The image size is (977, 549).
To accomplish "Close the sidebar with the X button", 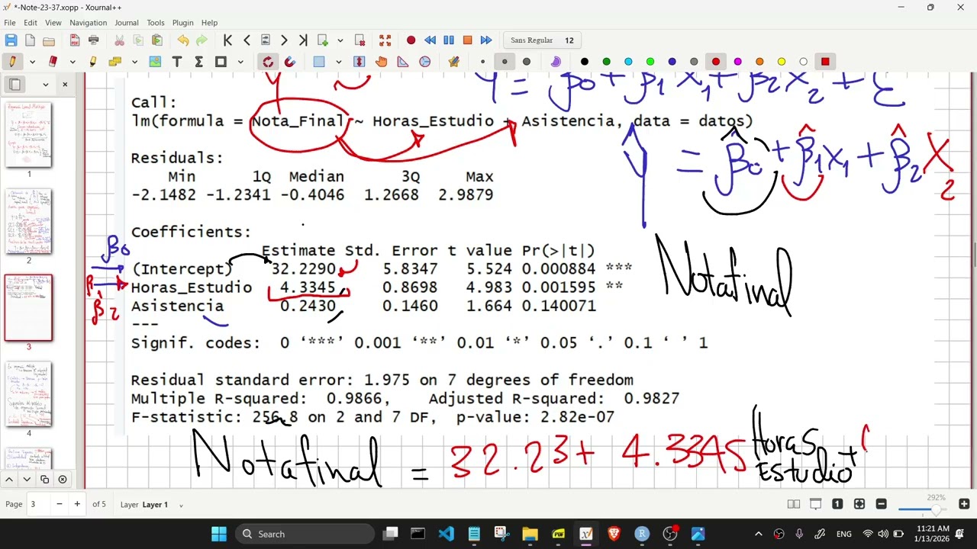I will (x=65, y=85).
